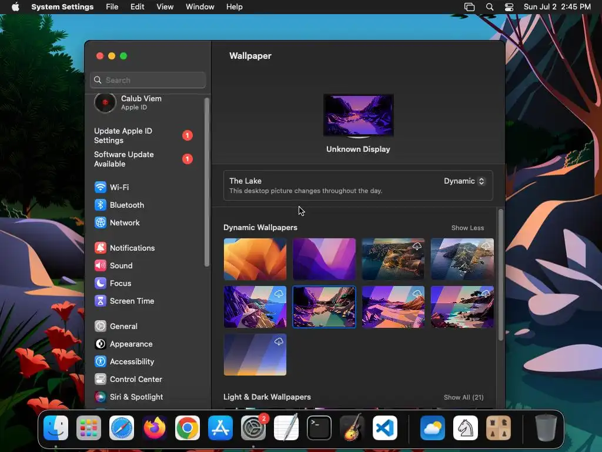This screenshot has width=602, height=452.
Task: Open the white knight chess app in Dock
Action: (466, 428)
